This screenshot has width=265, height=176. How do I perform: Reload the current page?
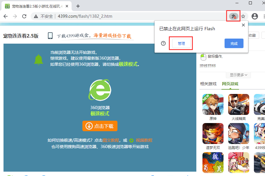tap(25, 17)
